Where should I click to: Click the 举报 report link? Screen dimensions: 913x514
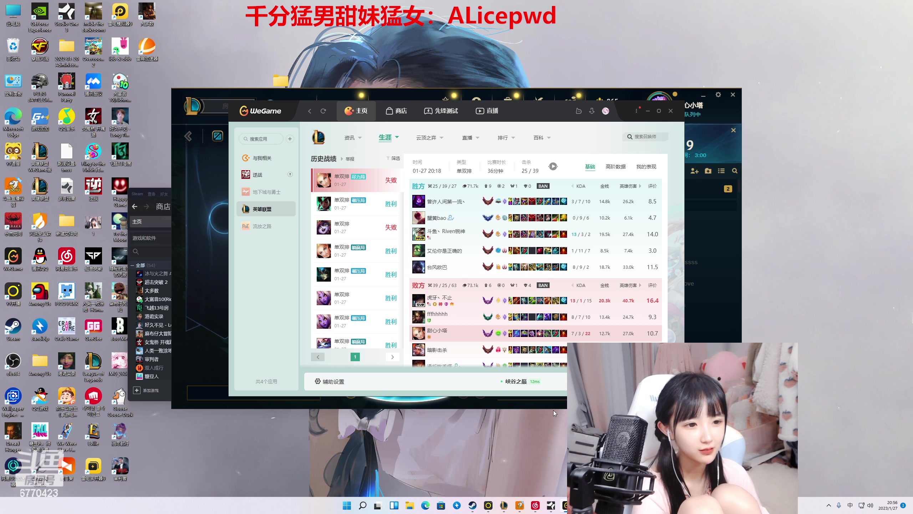pos(350,159)
